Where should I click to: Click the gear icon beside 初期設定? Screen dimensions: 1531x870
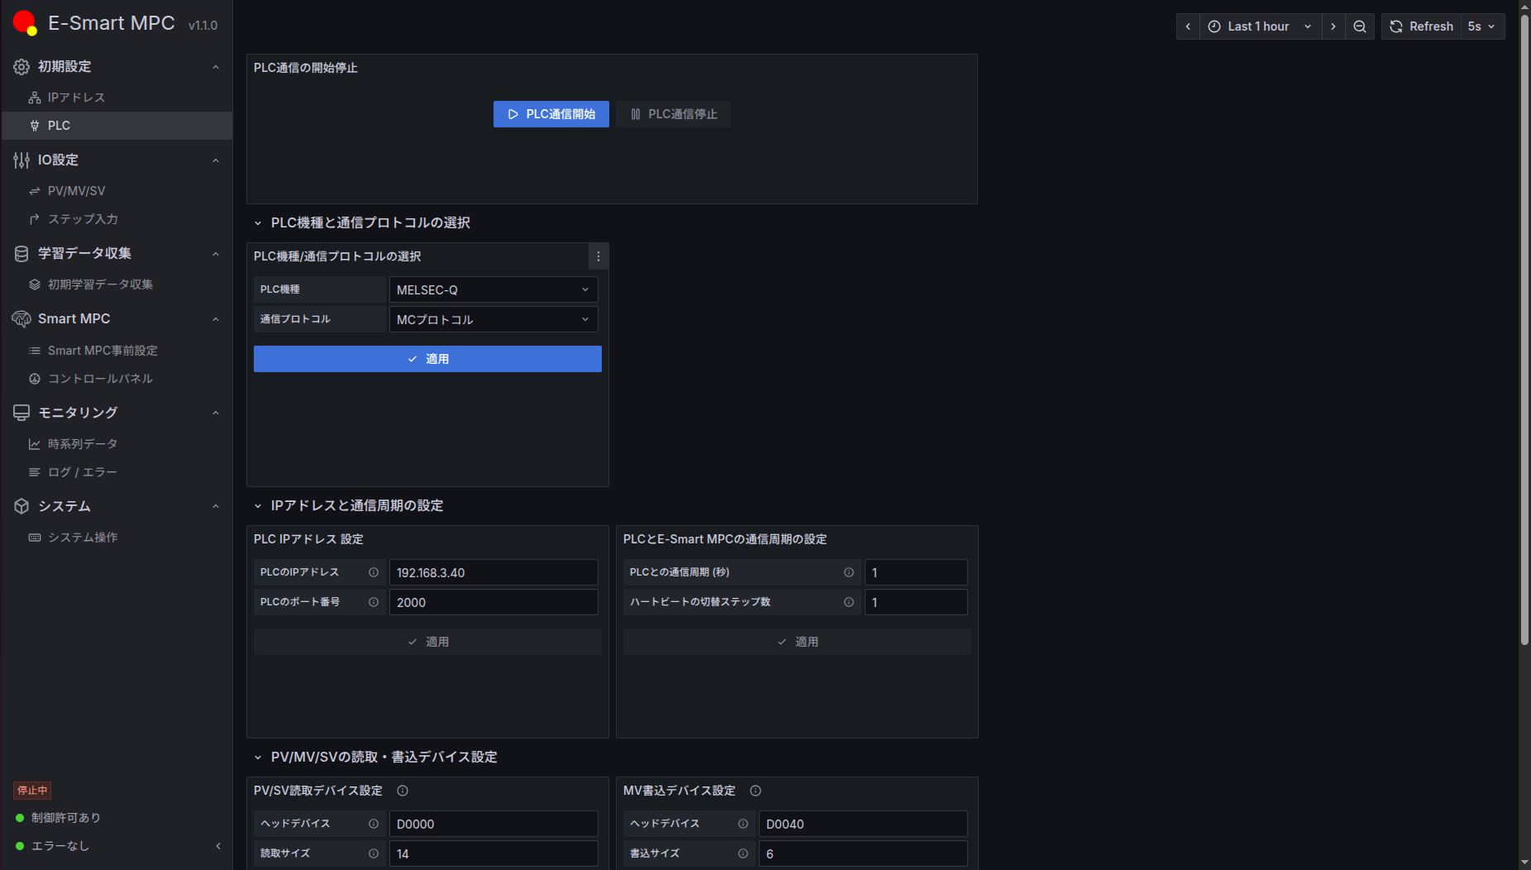point(21,67)
